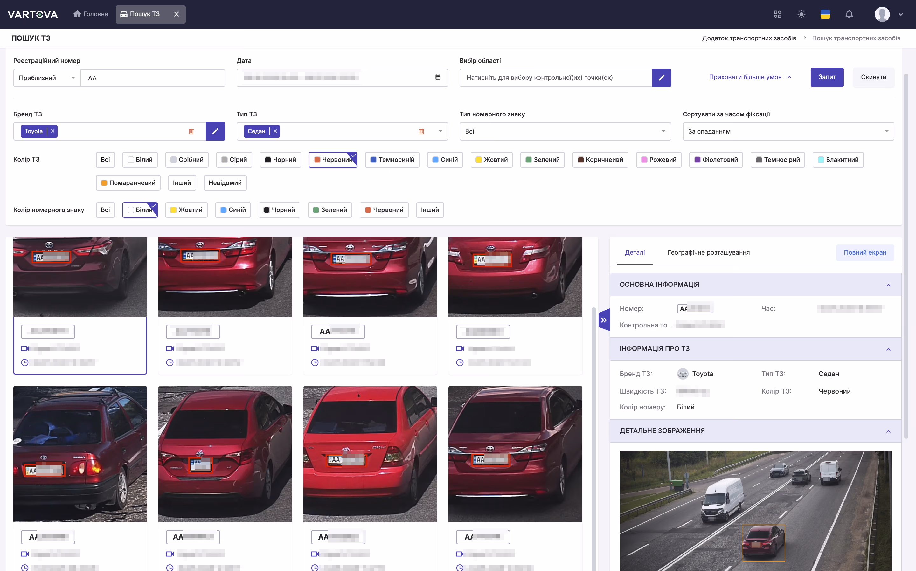
Task: Collapse the ОСНОВНА ІНФОРМАЦІЯ section
Action: click(888, 285)
